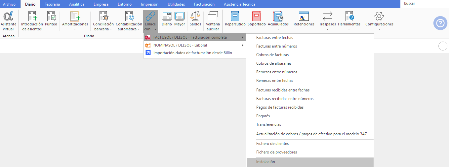The height and width of the screenshot is (167, 449).
Task: Open Conciliación bancaria icon
Action: [x=103, y=16]
